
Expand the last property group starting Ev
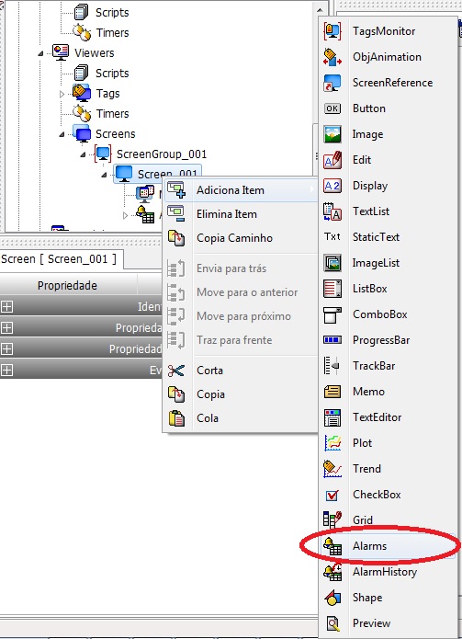pyautogui.click(x=7, y=370)
